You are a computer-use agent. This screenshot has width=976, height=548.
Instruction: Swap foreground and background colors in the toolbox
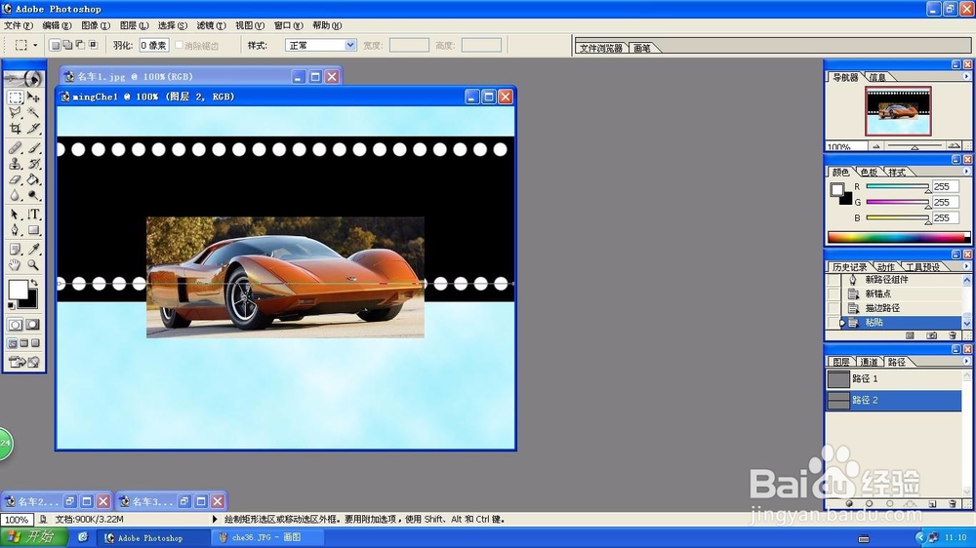(x=34, y=283)
